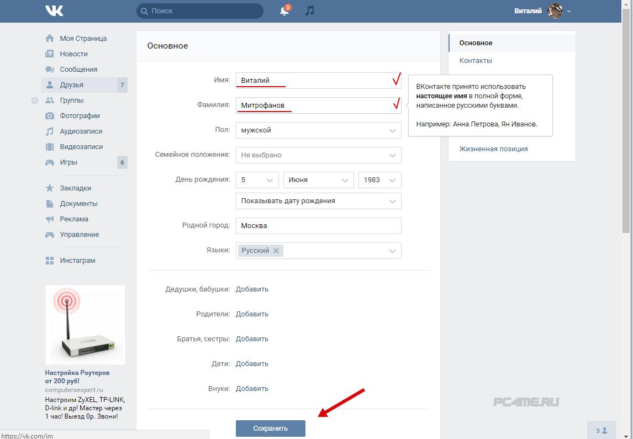Open the birth month dropdown showing Июня
The height and width of the screenshot is (439, 633).
click(319, 180)
